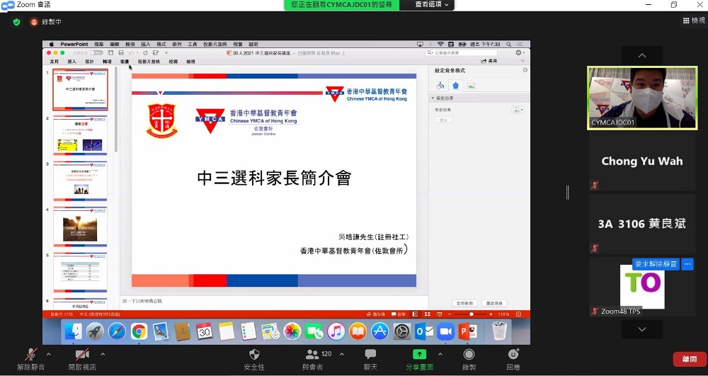Open PowerPoint 插入 menu in menu bar
Image resolution: width=708 pixels, height=376 pixels.
click(145, 44)
